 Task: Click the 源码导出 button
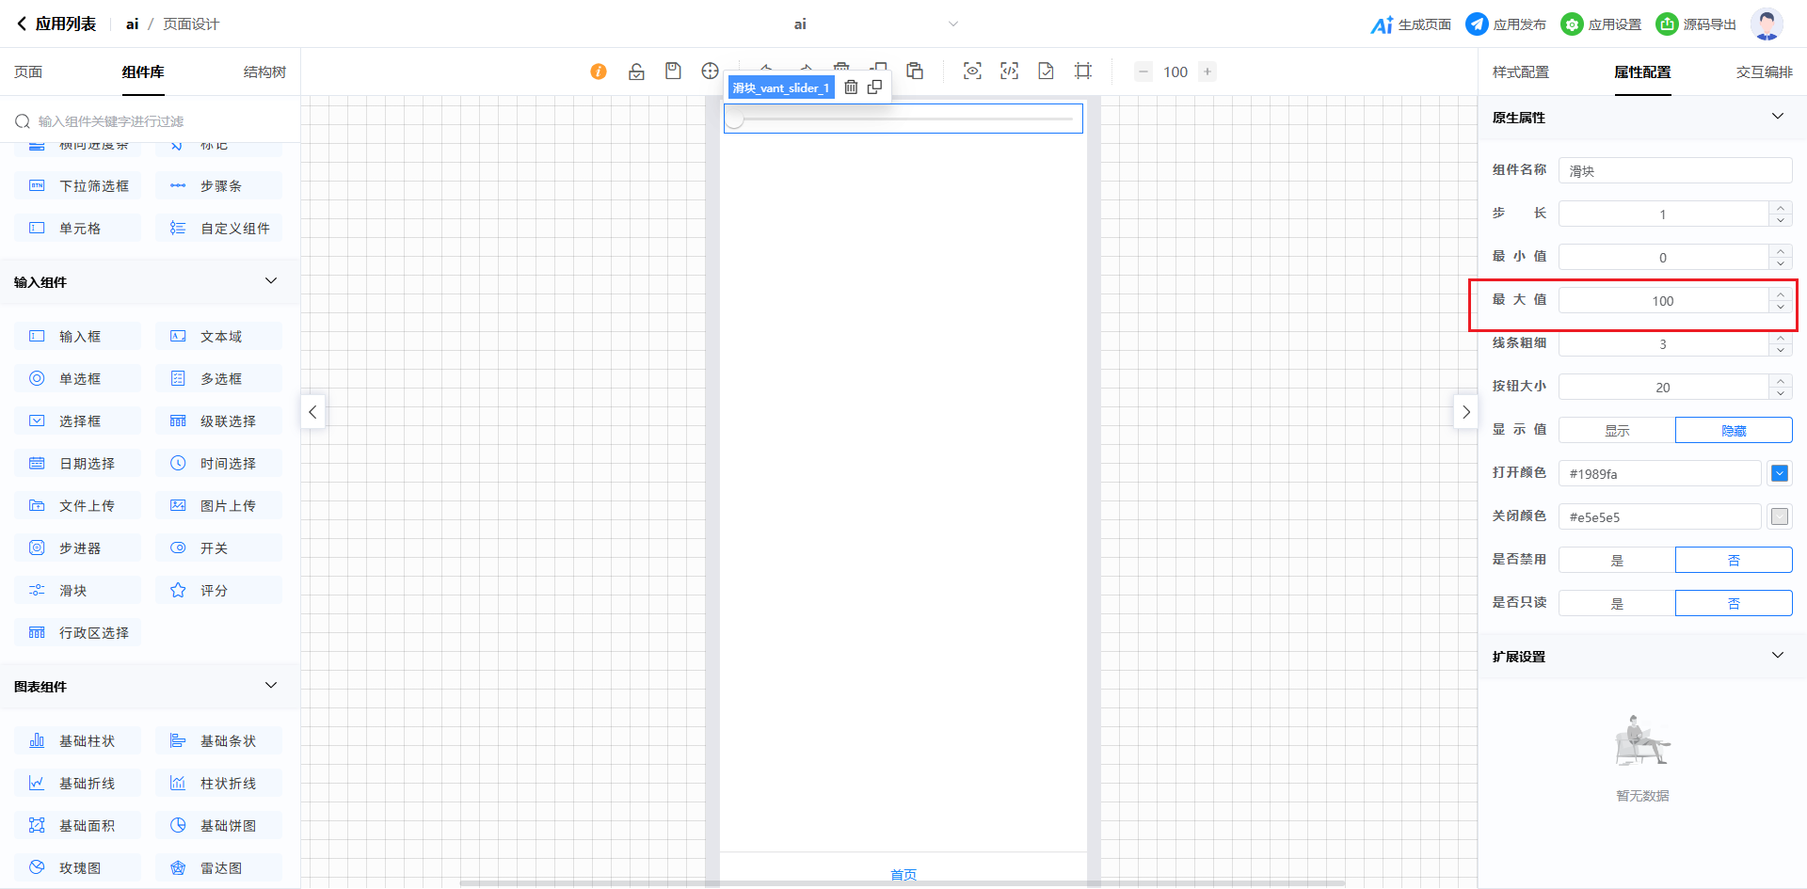coord(1697,24)
